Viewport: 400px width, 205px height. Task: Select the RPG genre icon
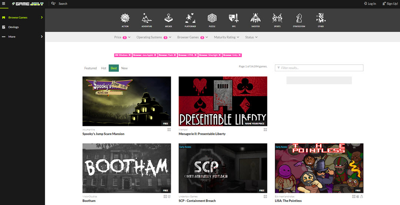point(233,18)
